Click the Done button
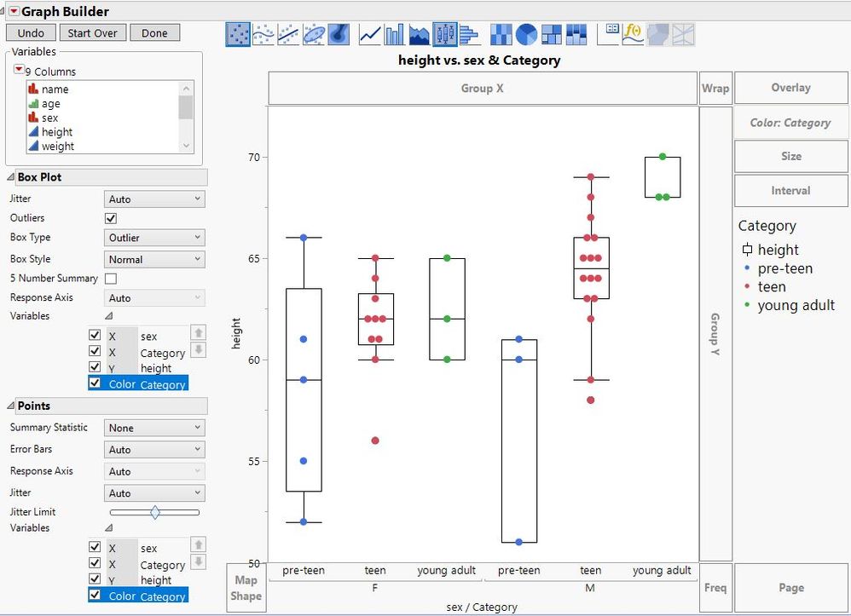 click(155, 32)
